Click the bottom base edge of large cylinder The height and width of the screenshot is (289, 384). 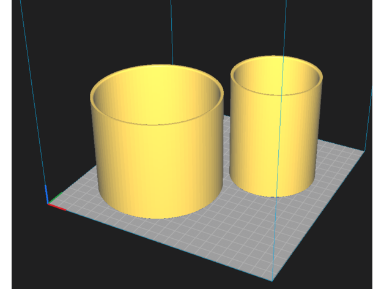pos(158,217)
